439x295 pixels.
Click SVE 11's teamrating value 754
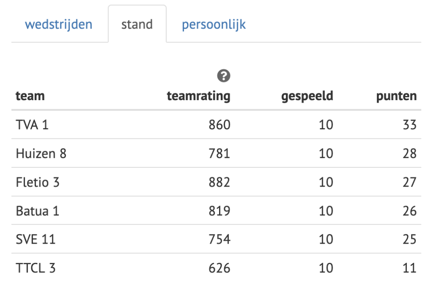tap(219, 239)
